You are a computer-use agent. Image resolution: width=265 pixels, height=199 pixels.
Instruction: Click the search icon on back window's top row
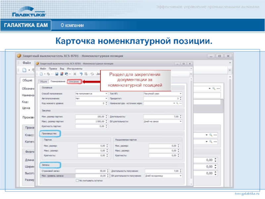[214, 89]
